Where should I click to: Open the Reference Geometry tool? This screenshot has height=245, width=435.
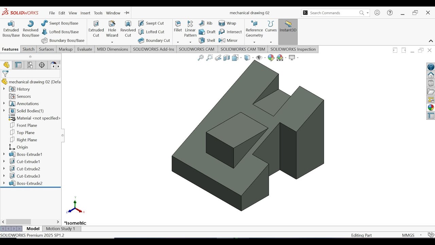click(x=254, y=29)
